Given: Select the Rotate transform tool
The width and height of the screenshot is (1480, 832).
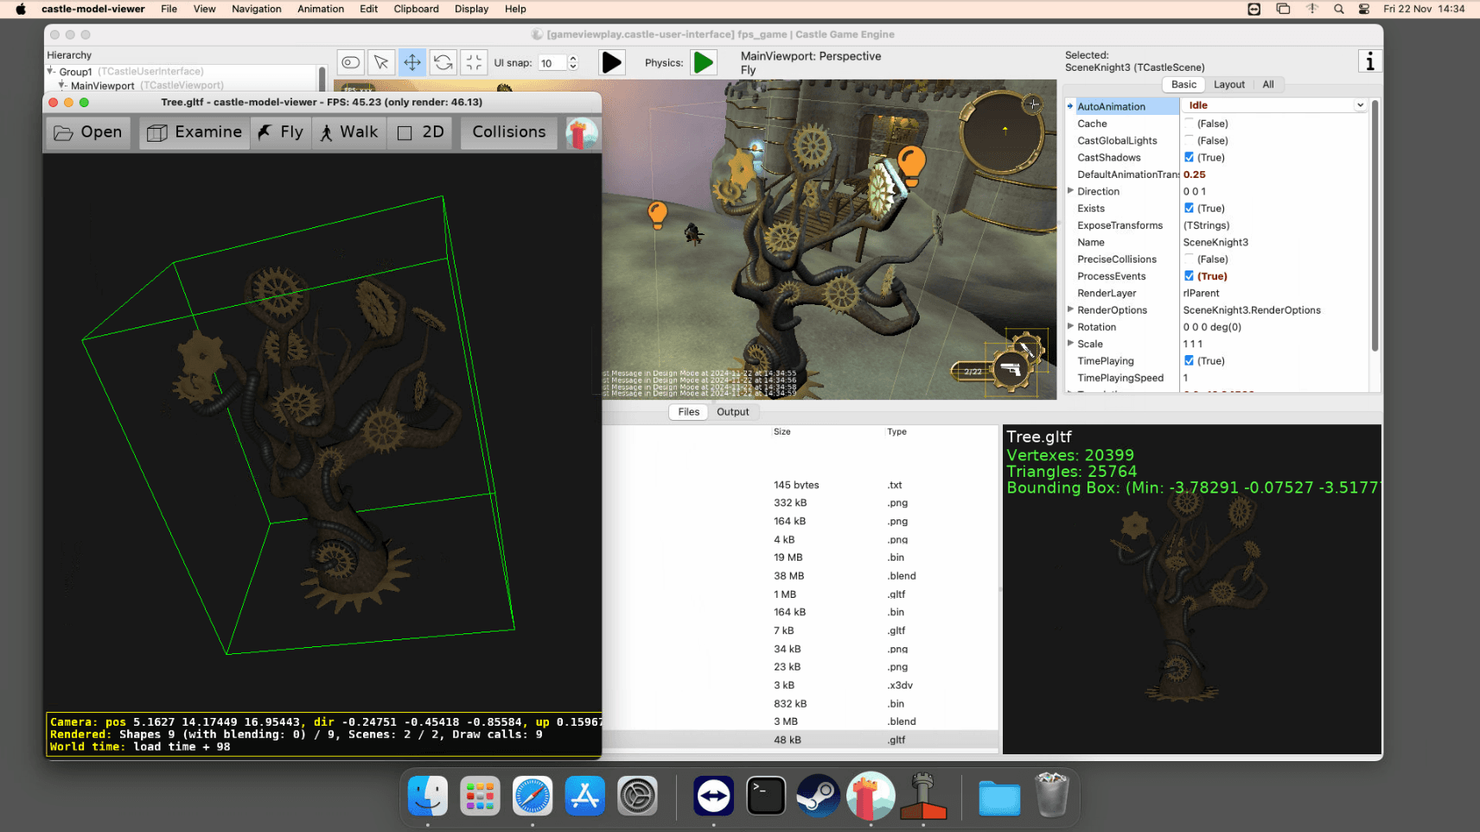Looking at the screenshot, I should coord(443,62).
